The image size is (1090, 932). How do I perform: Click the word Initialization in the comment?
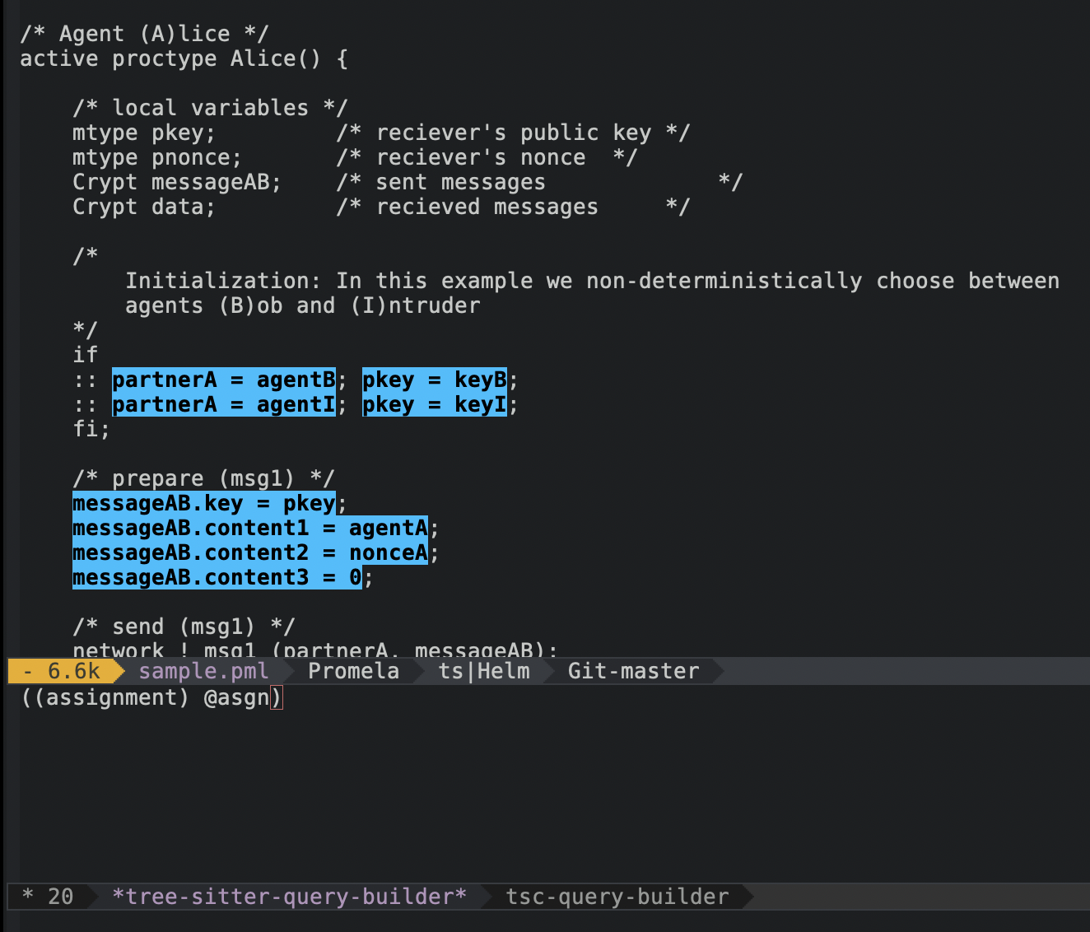(x=223, y=281)
